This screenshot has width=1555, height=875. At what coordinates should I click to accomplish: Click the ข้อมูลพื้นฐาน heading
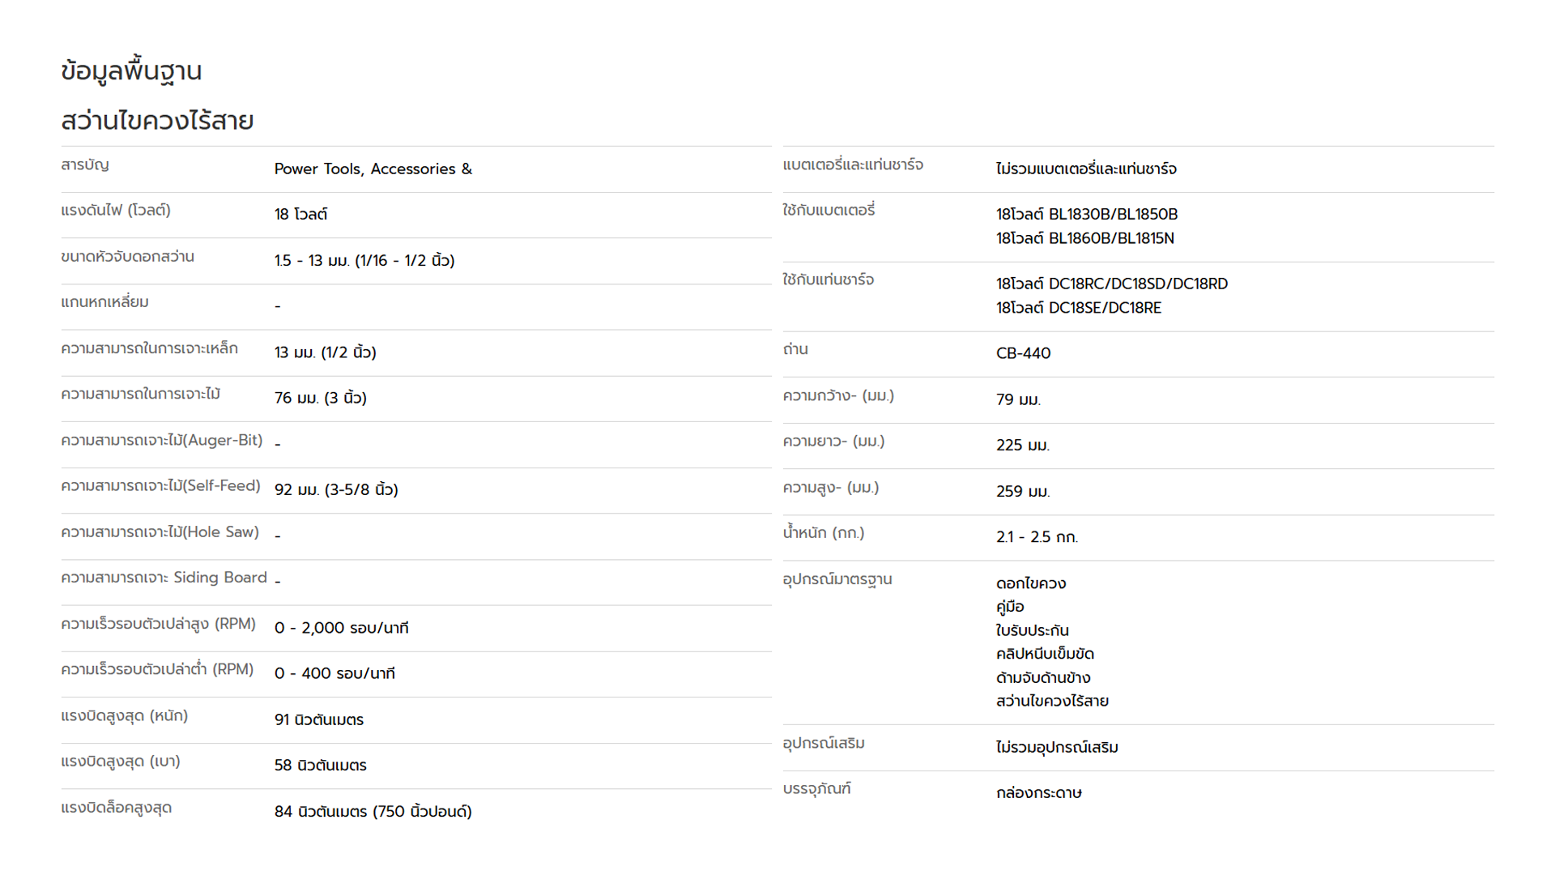point(131,71)
